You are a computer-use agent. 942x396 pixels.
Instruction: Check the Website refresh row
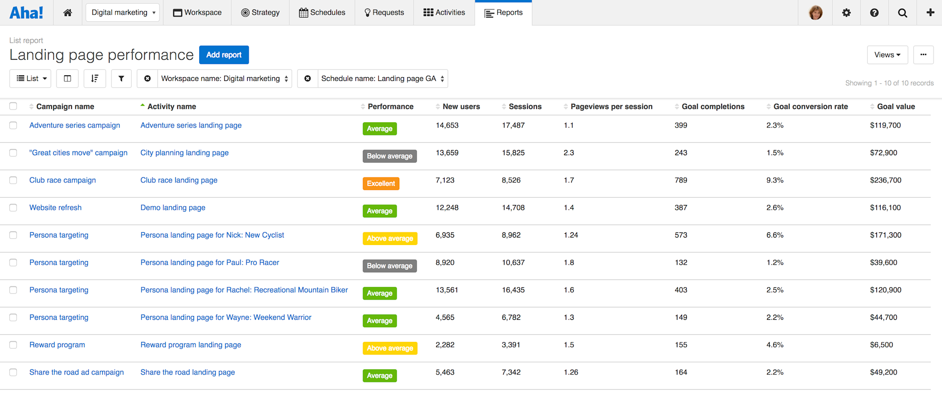click(x=13, y=208)
